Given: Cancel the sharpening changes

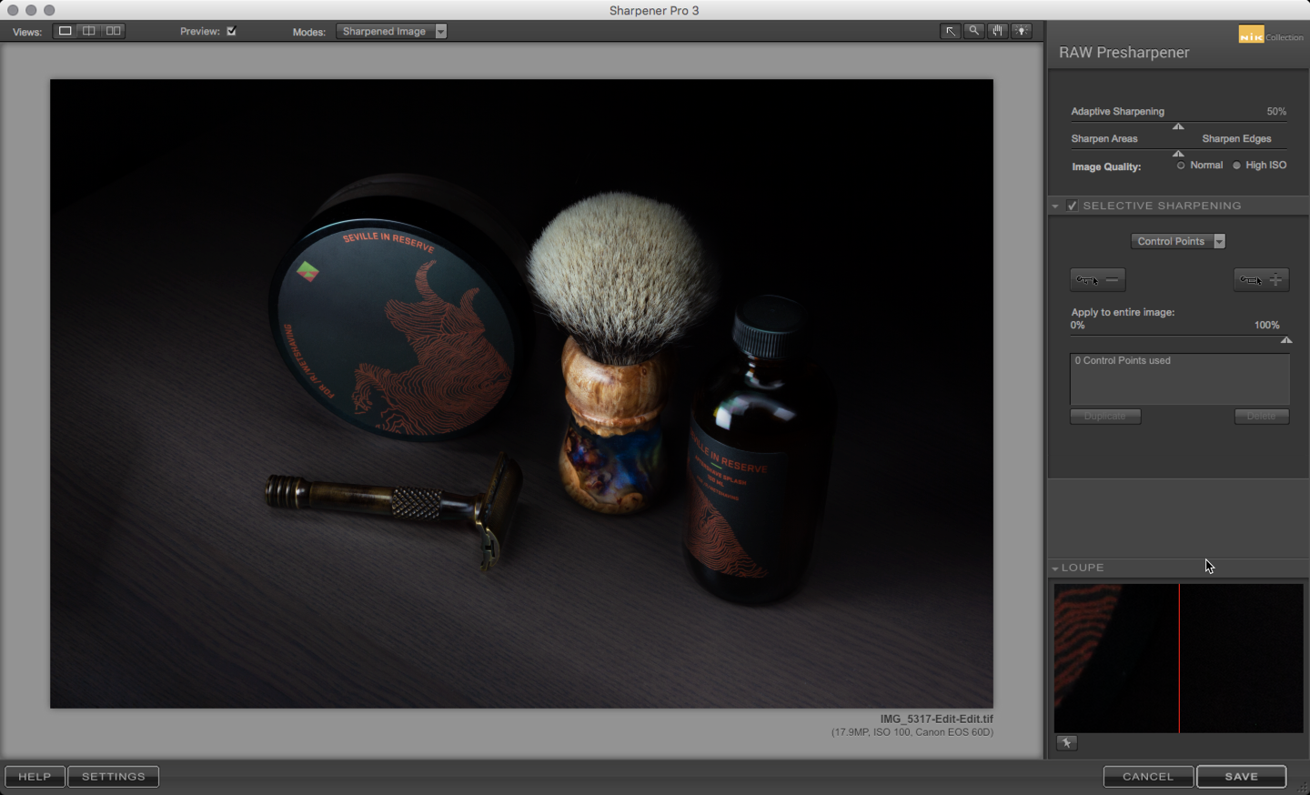Looking at the screenshot, I should pos(1148,777).
